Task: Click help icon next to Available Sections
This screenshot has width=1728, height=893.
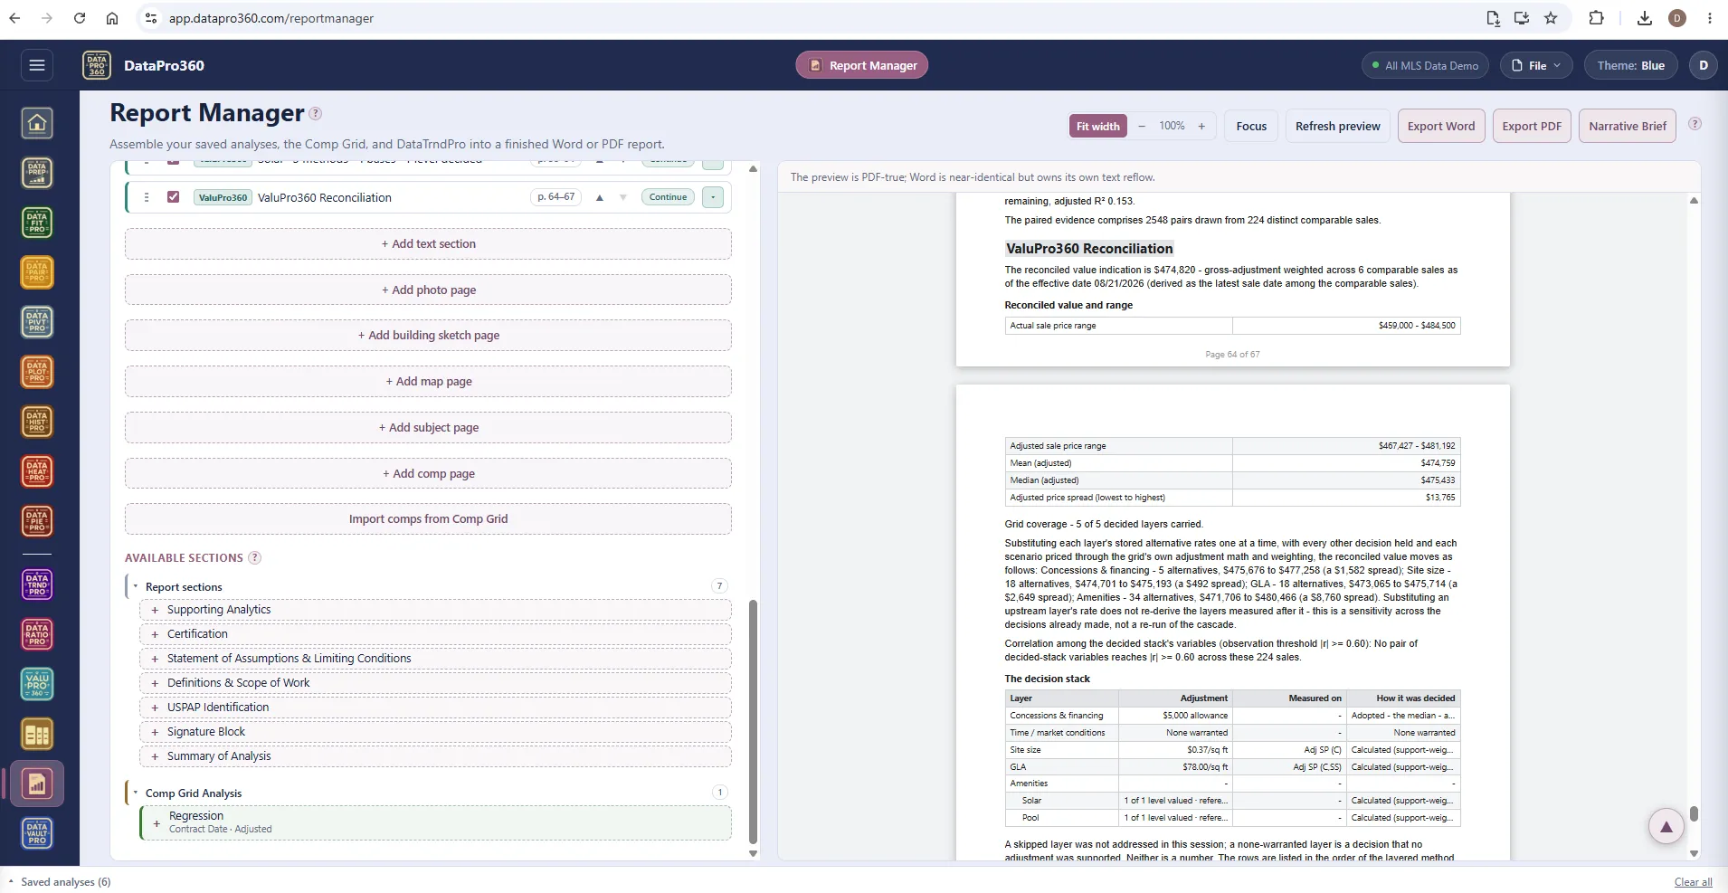Action: click(255, 557)
